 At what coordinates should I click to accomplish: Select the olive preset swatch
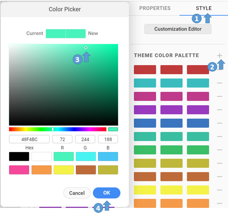108,170
